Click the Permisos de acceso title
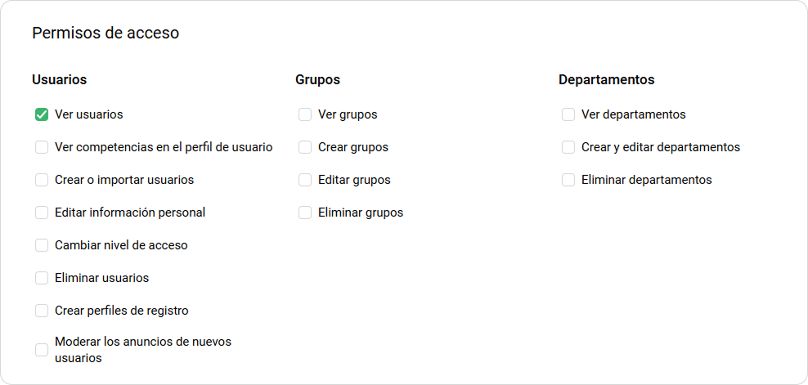The width and height of the screenshot is (808, 385). click(x=105, y=34)
